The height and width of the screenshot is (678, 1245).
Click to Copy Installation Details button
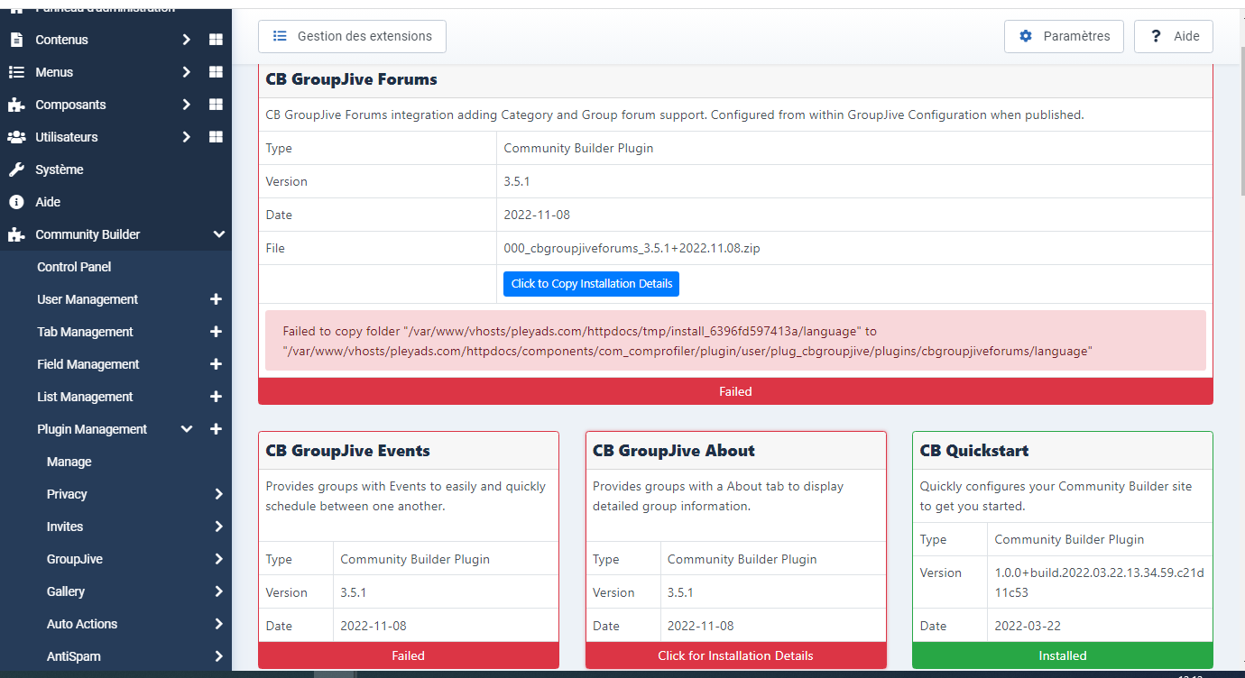coord(591,283)
